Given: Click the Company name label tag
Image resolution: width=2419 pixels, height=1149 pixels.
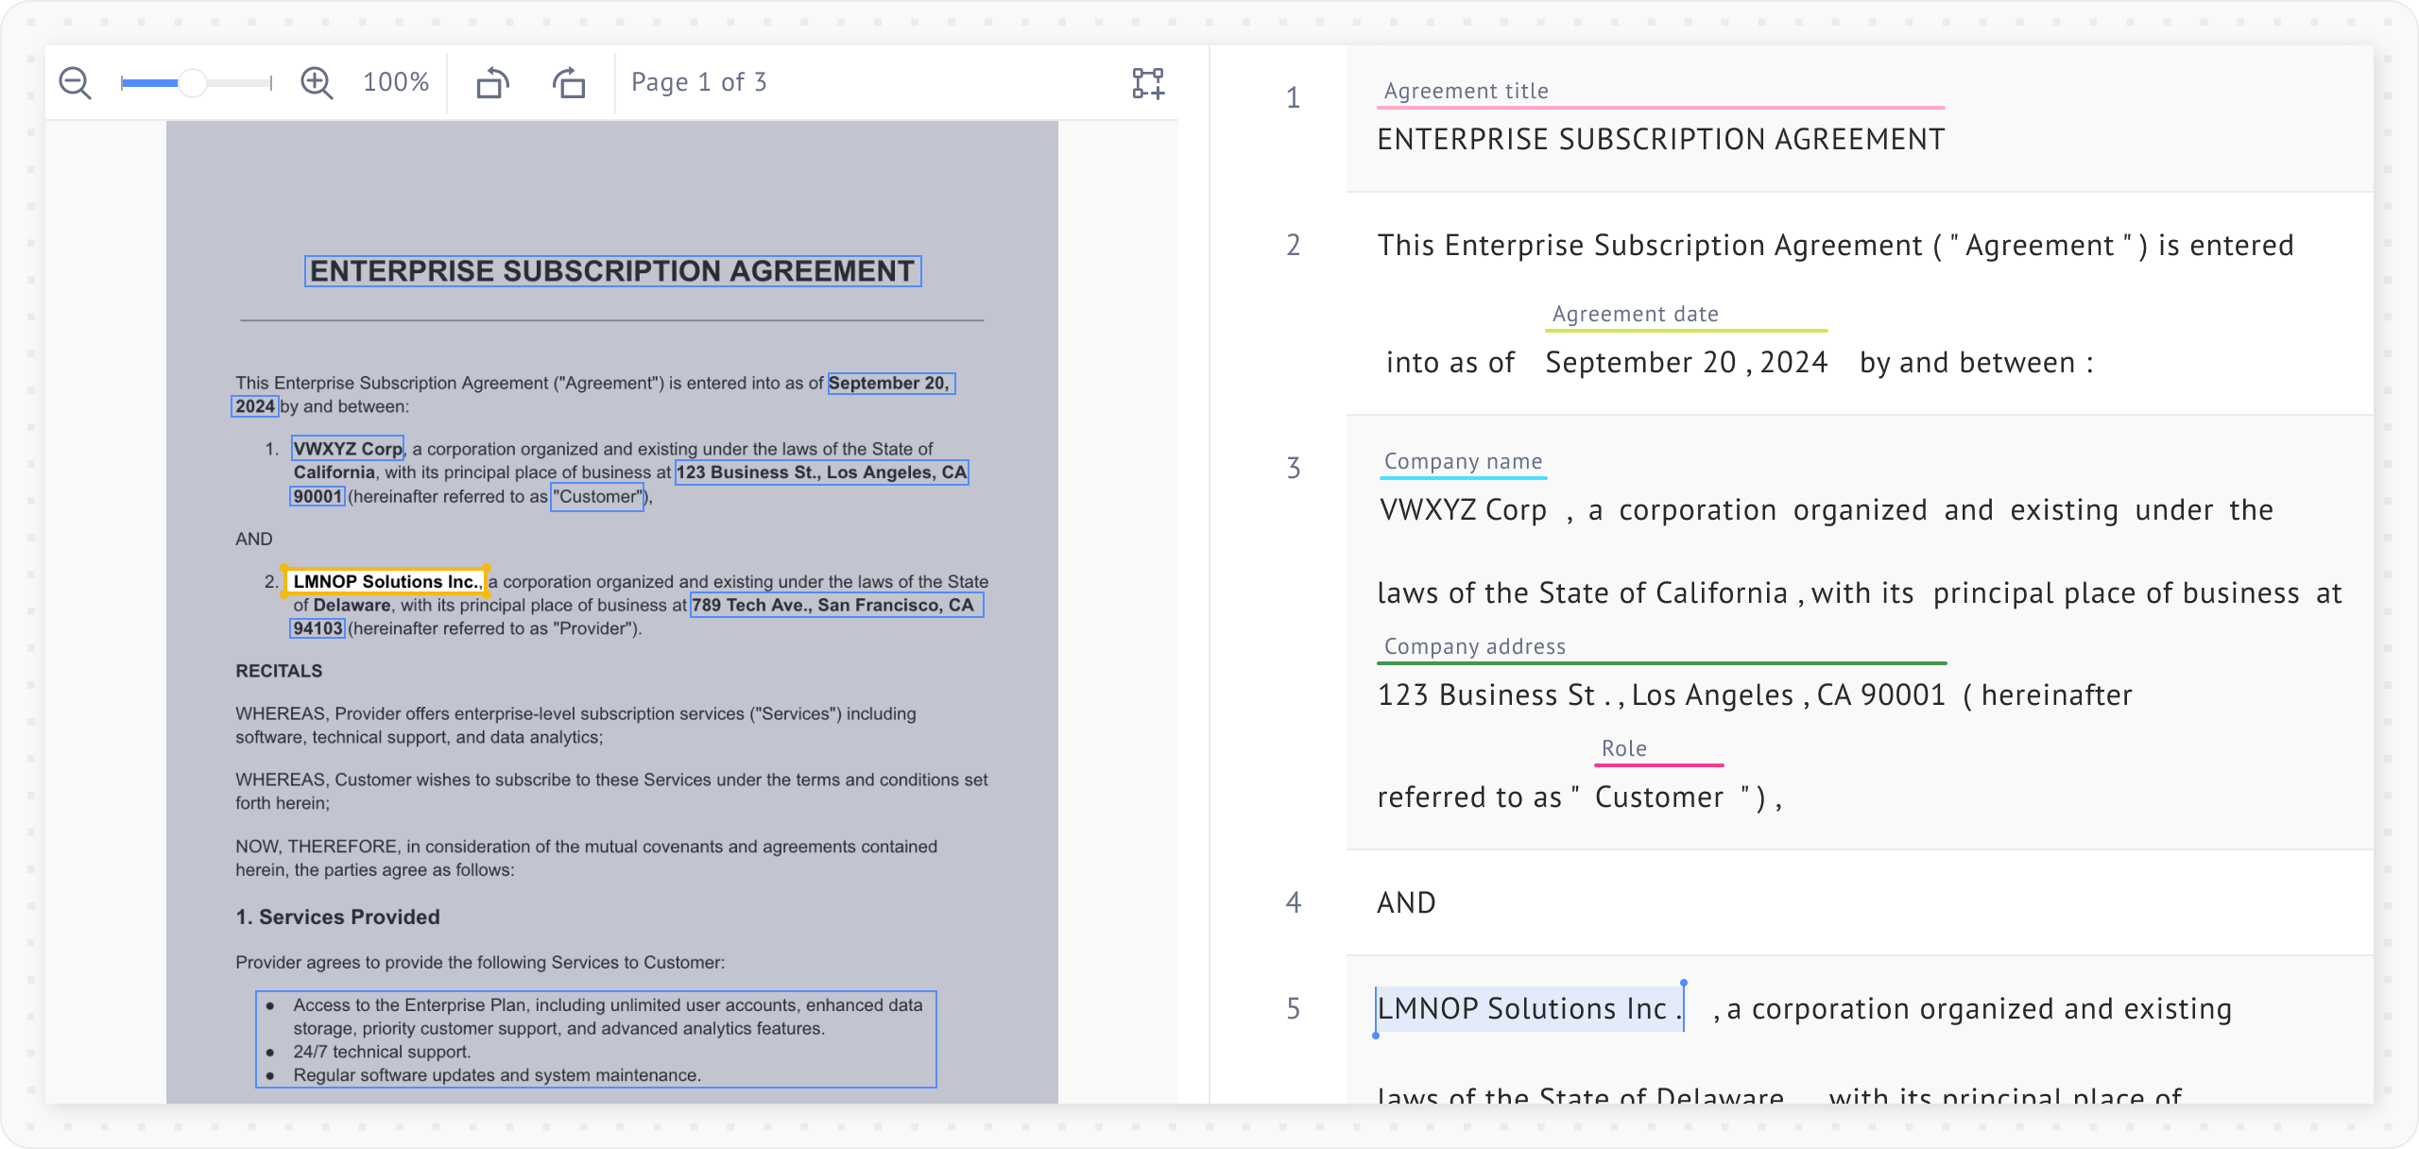Looking at the screenshot, I should [1463, 461].
